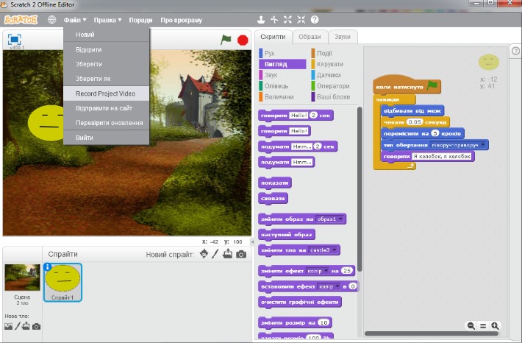Choose Вийти to exit
This screenshot has width=522, height=343.
106,138
